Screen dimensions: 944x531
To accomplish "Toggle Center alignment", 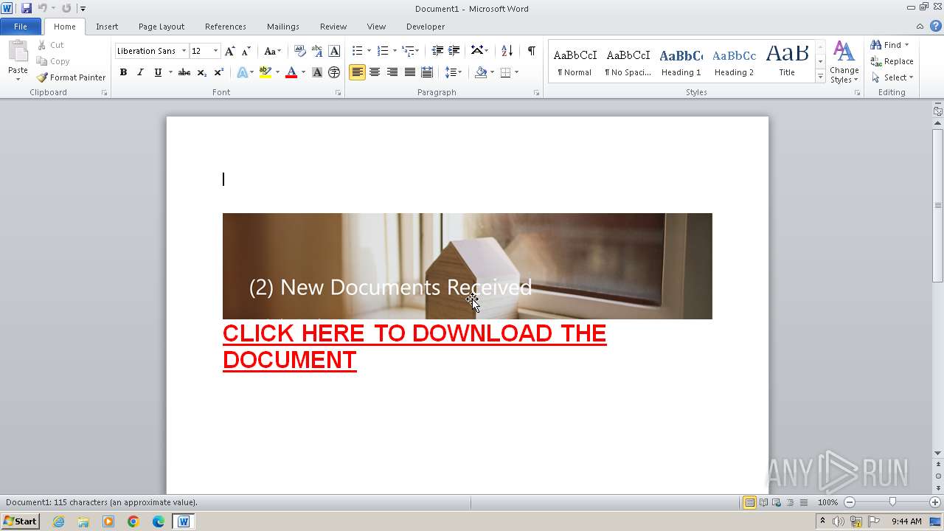I will click(x=375, y=72).
